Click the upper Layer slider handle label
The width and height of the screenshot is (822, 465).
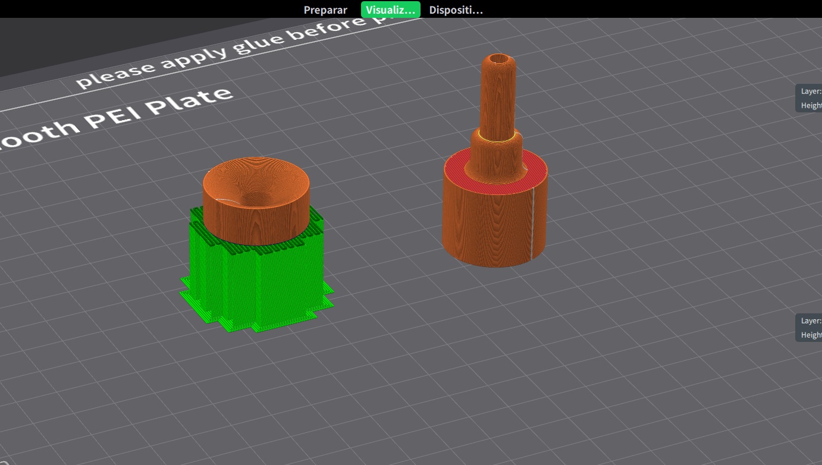pos(811,91)
